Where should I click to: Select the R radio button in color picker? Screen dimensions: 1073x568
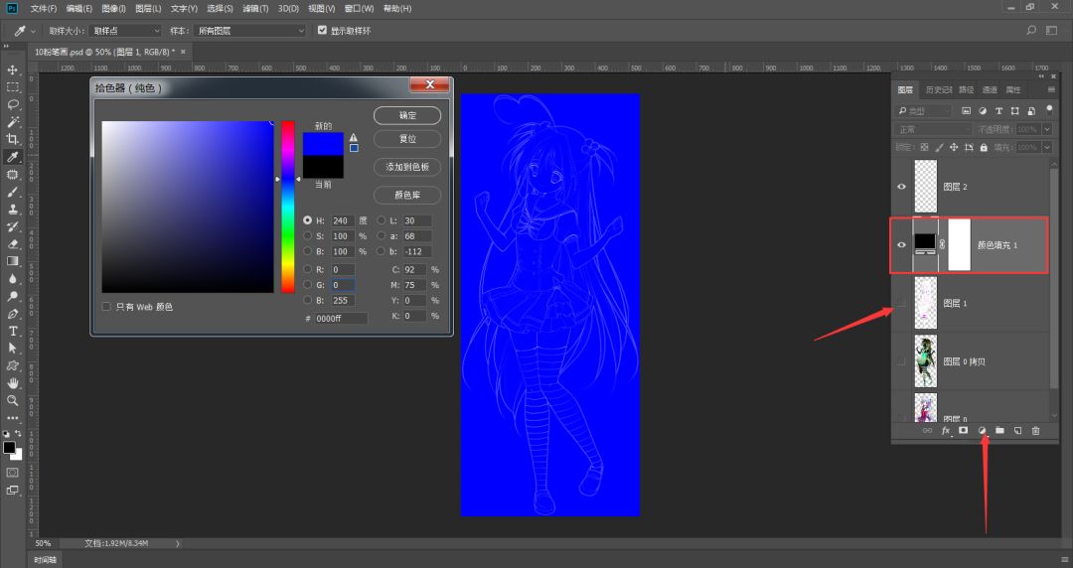[x=307, y=269]
